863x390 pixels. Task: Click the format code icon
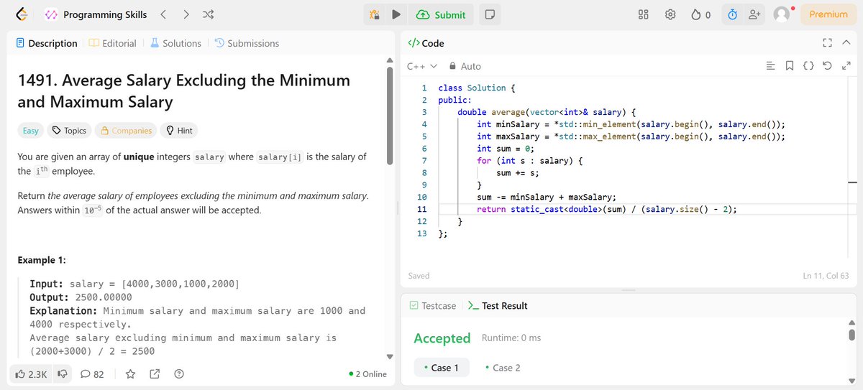coord(771,66)
